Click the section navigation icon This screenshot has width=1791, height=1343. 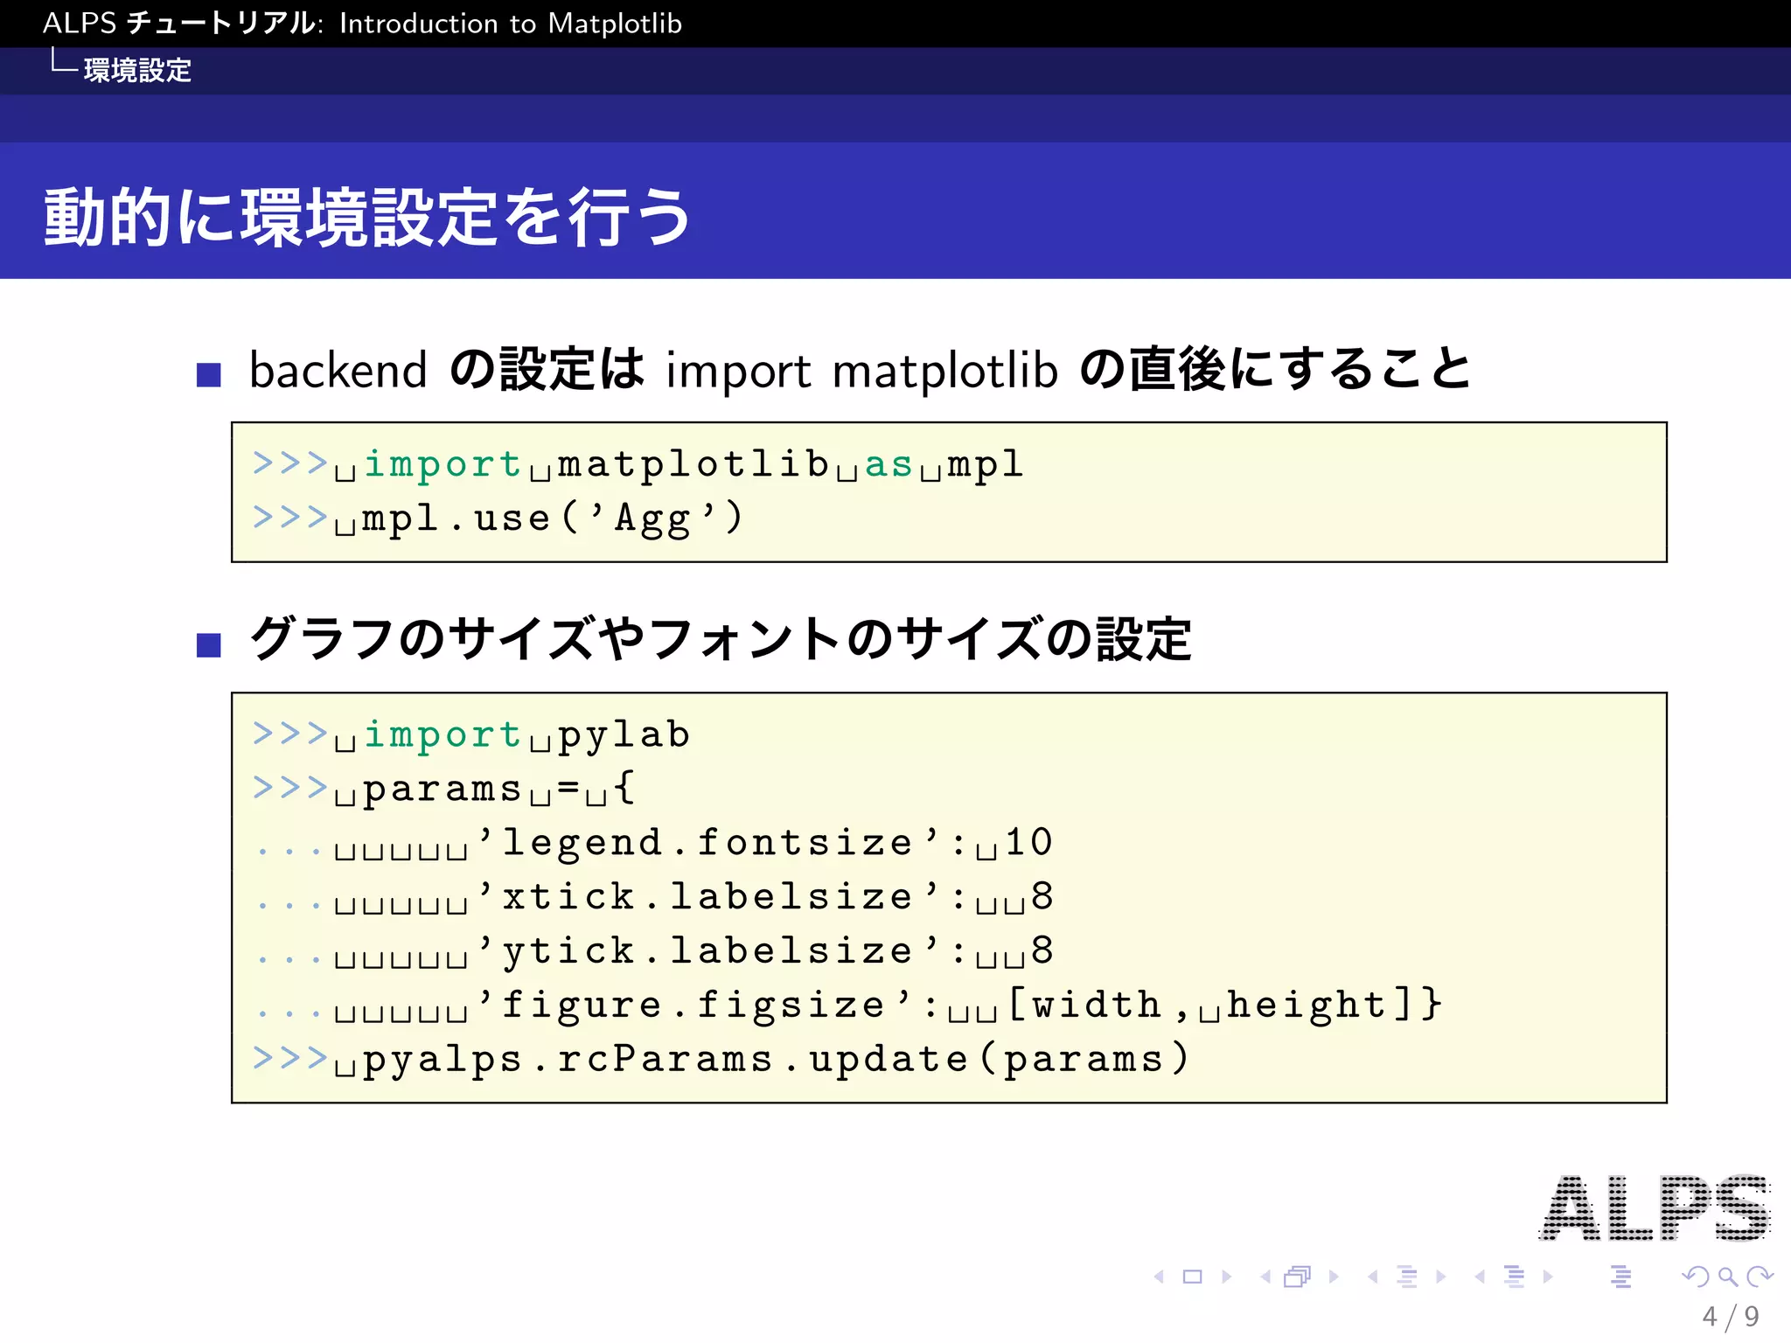pyautogui.click(x=1514, y=1277)
